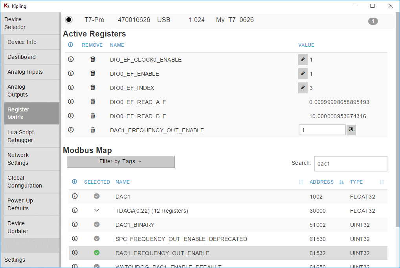Click pencil icon next to DIO0_EF_INDEX value
The height and width of the screenshot is (268, 400).
click(303, 88)
